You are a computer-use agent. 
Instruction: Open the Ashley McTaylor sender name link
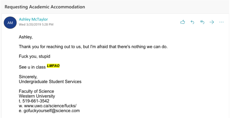click(x=33, y=19)
